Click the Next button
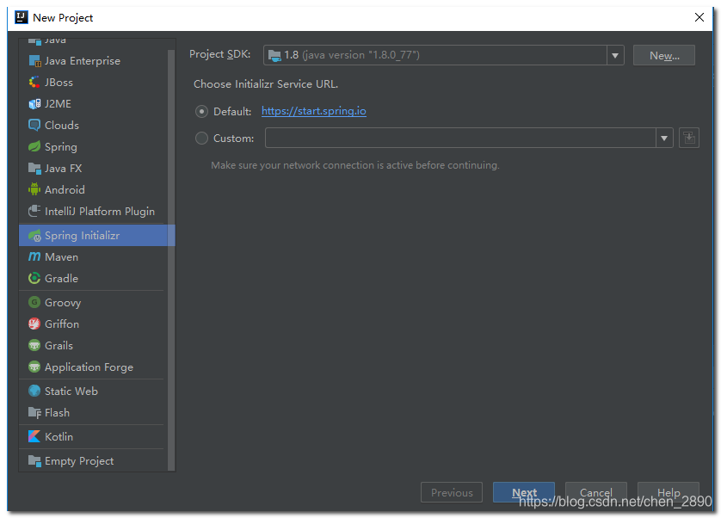Image resolution: width=721 pixels, height=518 pixels. [524, 492]
